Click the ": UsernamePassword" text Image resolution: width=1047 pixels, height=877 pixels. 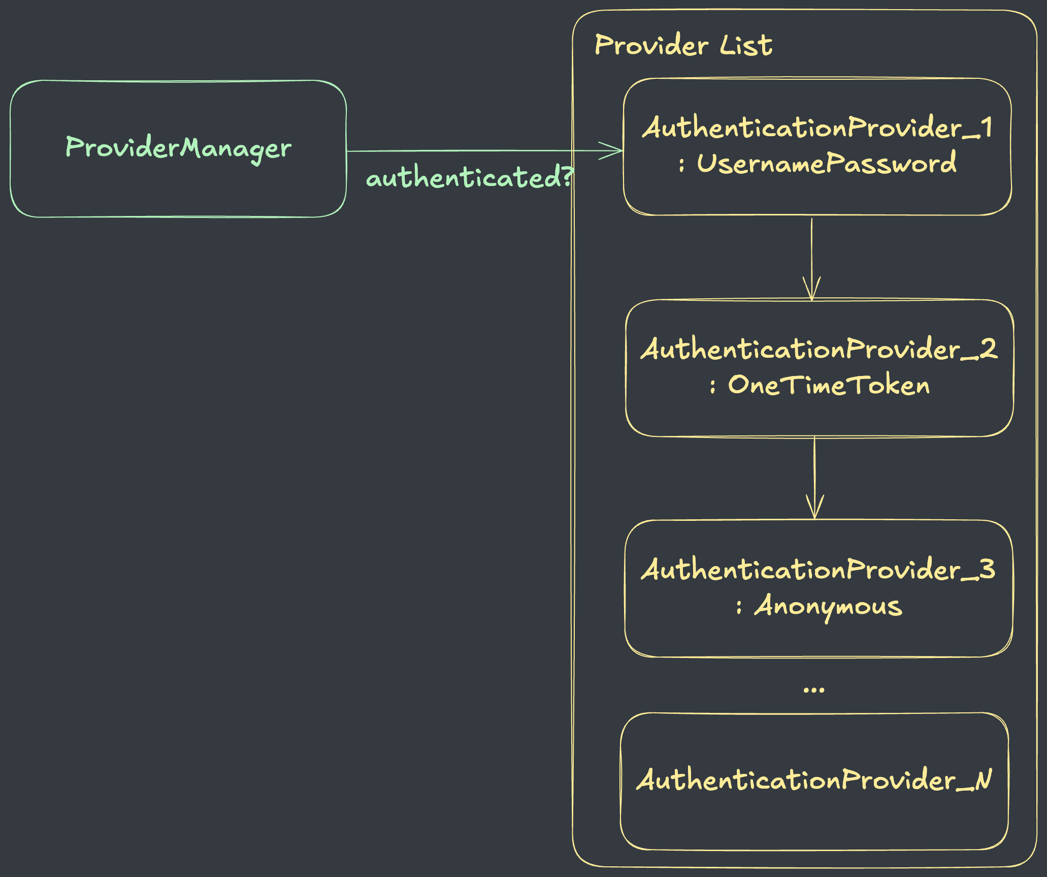point(817,164)
